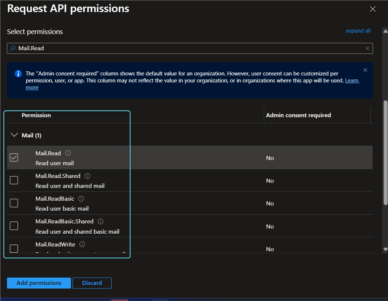Screen dimensions: 388x301
Task: Clear the Mail.Read search text
Action: pos(368,48)
